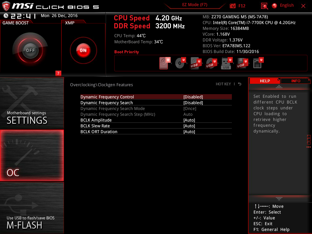Click the HOT KEY label
This screenshot has height=234, width=312.
click(223, 84)
